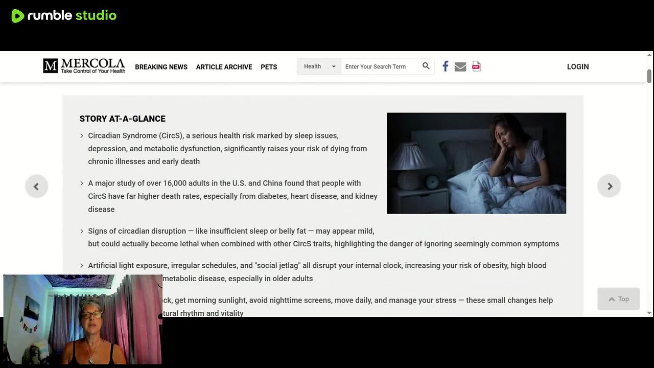Open the Article Archive menu
This screenshot has width=654, height=368.
point(224,67)
